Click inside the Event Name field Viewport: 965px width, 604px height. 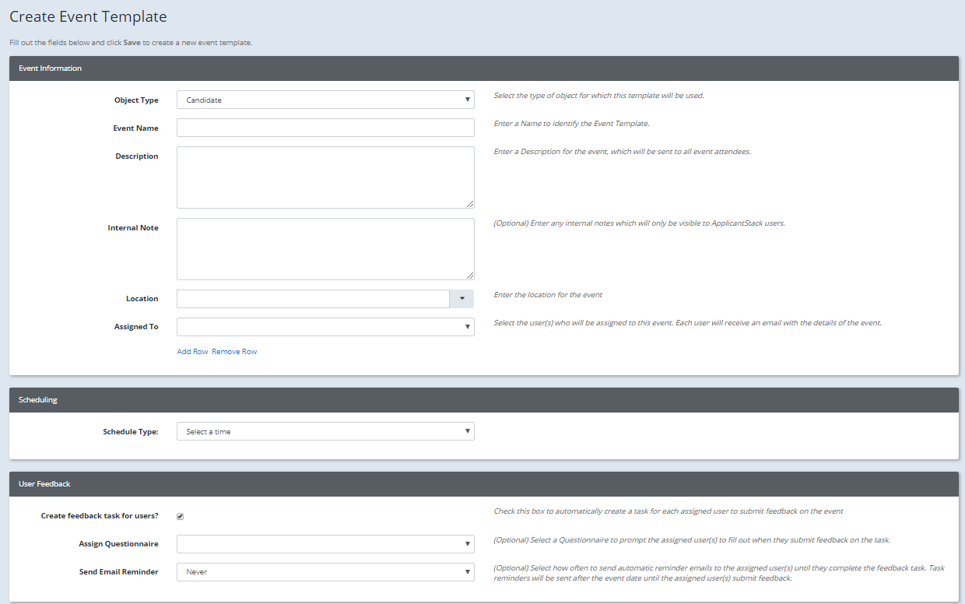pos(325,127)
